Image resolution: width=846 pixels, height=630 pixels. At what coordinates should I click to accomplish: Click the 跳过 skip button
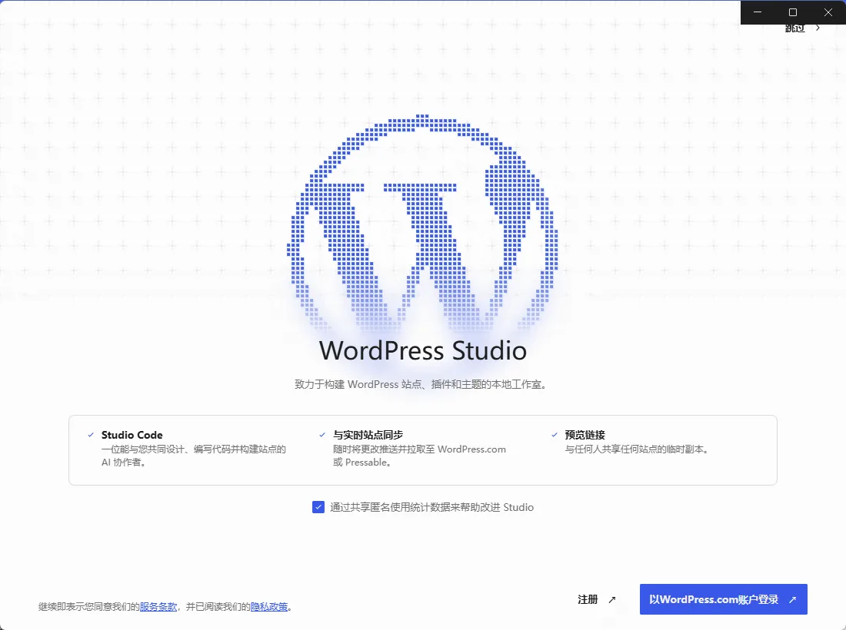802,28
